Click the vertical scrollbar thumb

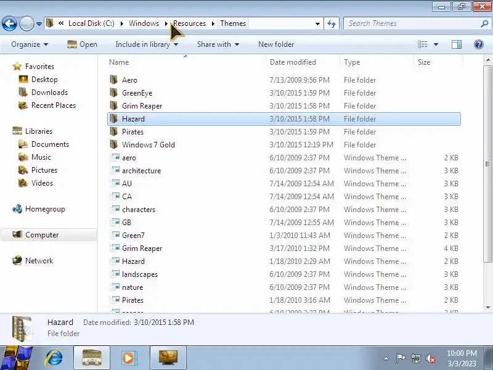click(x=487, y=163)
